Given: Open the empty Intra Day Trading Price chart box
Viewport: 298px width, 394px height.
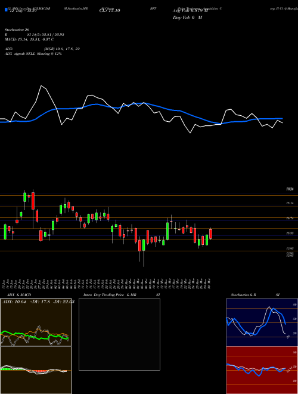Looking at the screenshot, I should click(x=119, y=334).
